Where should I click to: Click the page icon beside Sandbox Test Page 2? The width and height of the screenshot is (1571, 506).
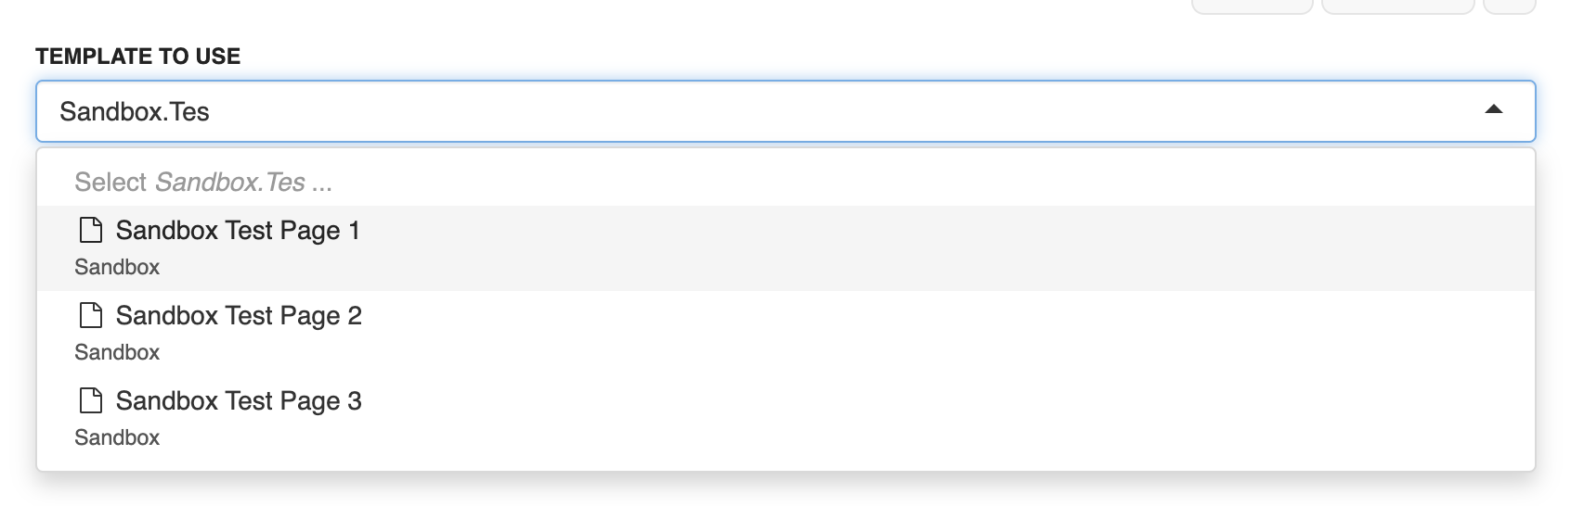(x=91, y=315)
